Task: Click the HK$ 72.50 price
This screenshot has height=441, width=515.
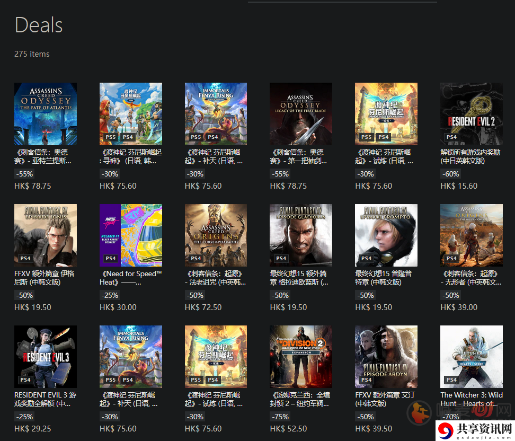Action: tap(203, 307)
